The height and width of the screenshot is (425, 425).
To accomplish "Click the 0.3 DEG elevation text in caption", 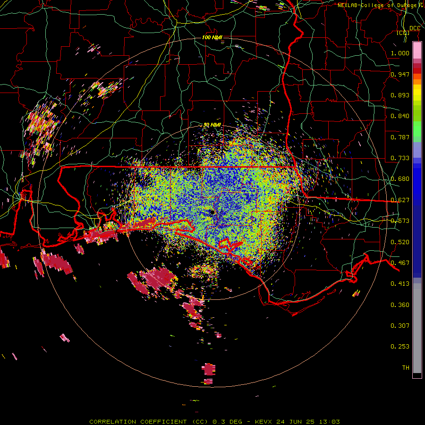I will point(227,422).
